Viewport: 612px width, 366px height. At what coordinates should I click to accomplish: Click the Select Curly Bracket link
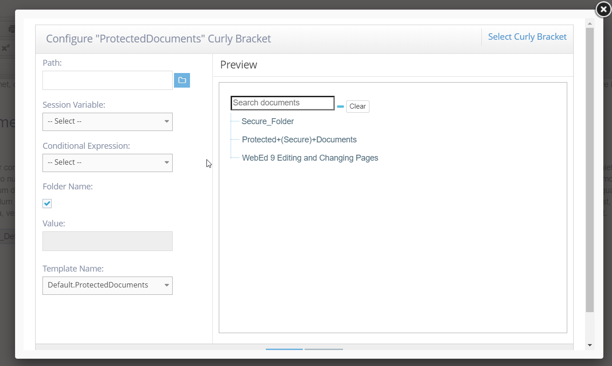[x=527, y=37]
